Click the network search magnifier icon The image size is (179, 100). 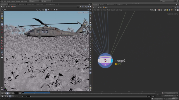point(176,10)
